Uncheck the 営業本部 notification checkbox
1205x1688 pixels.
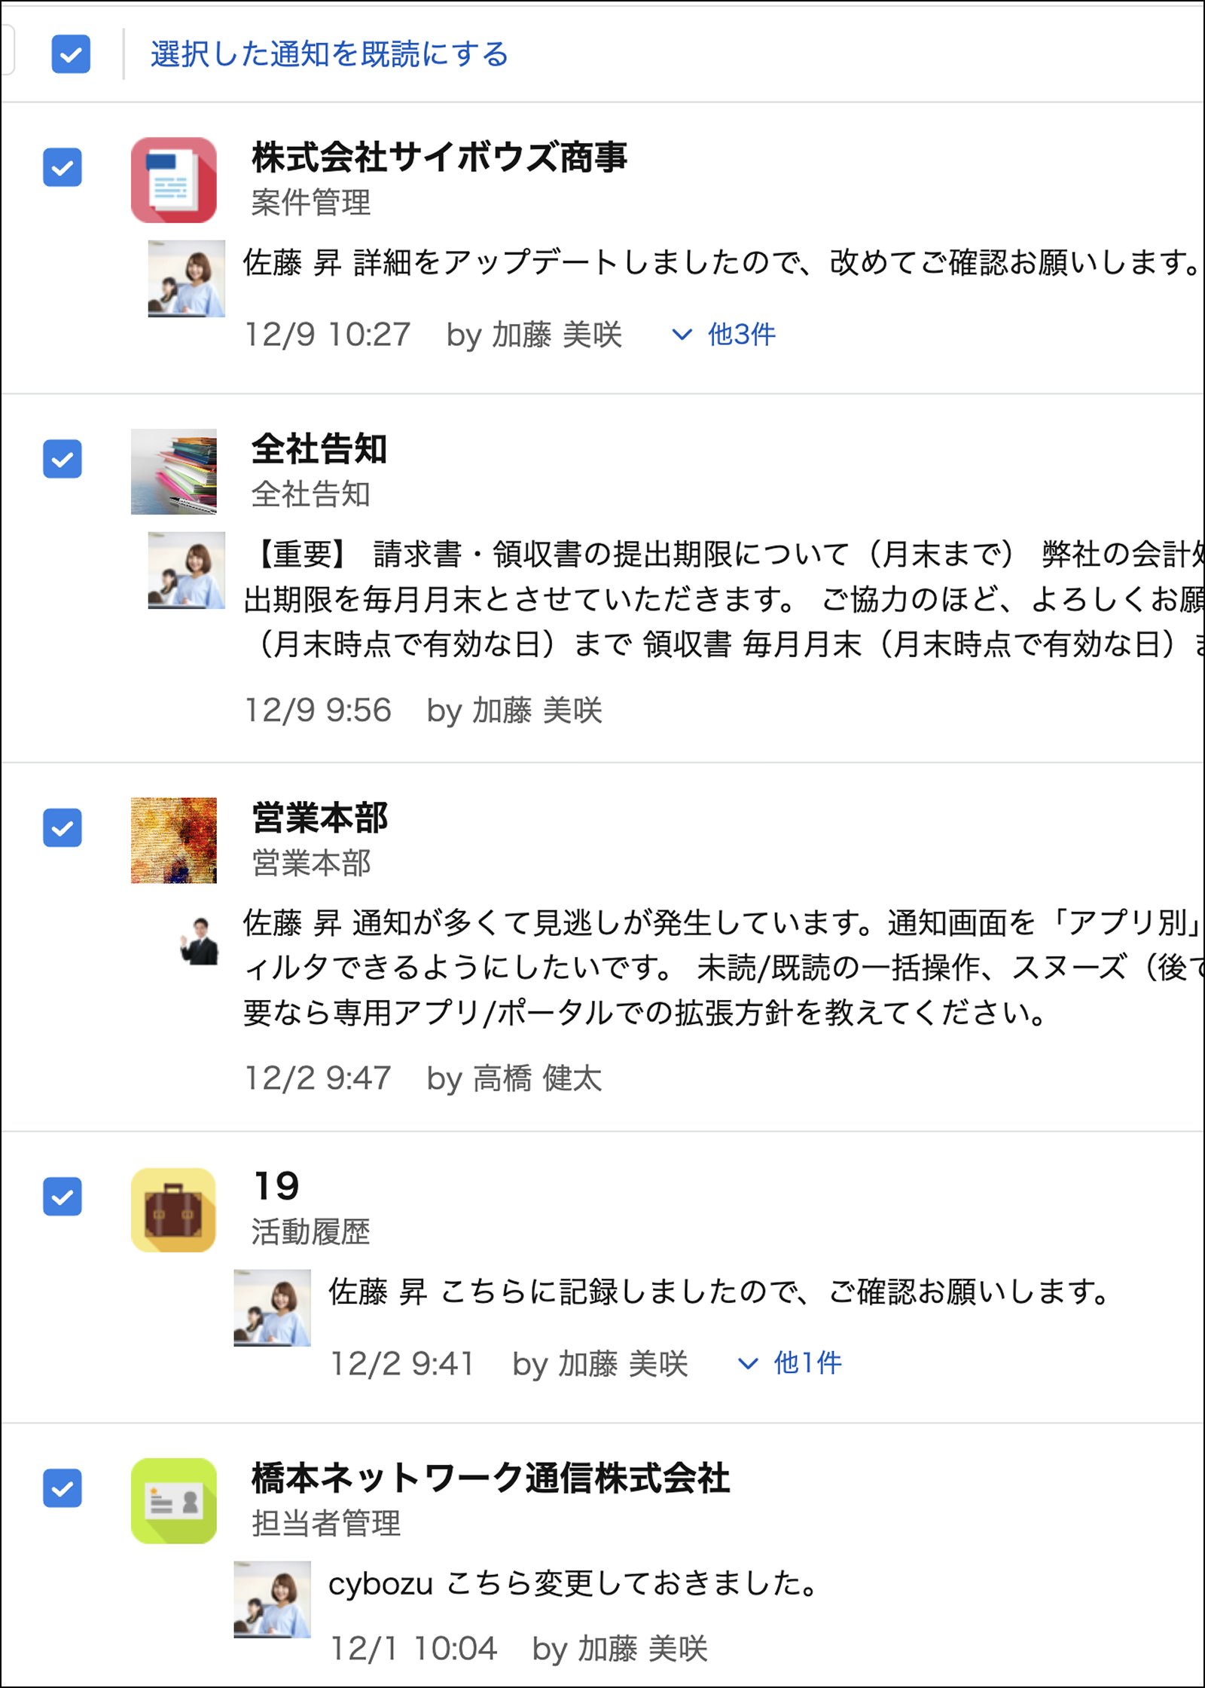(63, 829)
